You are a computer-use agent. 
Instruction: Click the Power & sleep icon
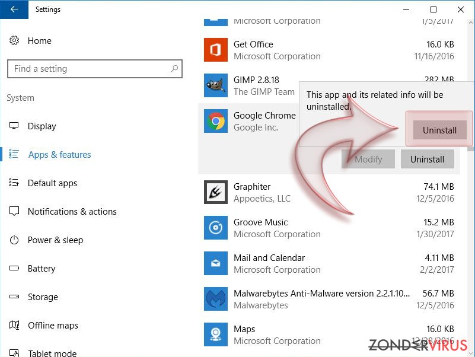(14, 240)
